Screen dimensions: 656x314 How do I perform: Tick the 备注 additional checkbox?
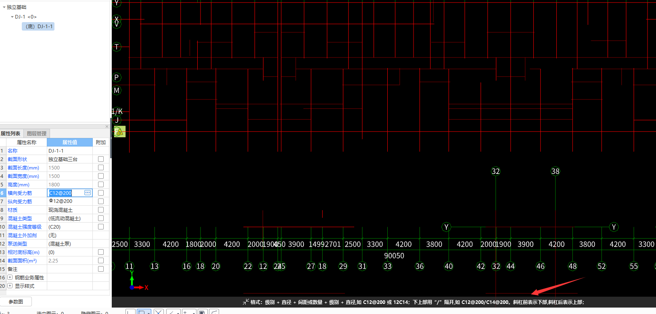click(101, 269)
